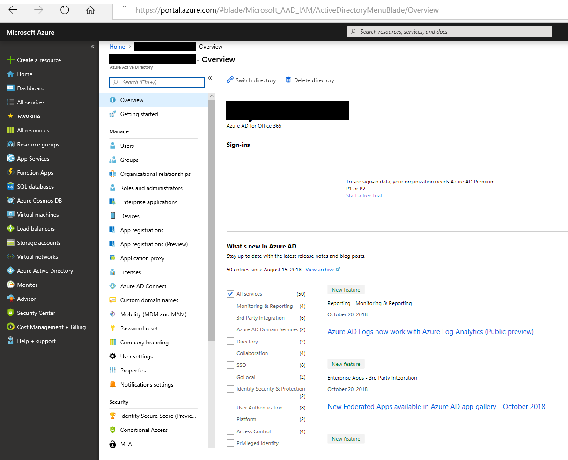Click inside the resources search box
The height and width of the screenshot is (460, 568).
point(449,31)
